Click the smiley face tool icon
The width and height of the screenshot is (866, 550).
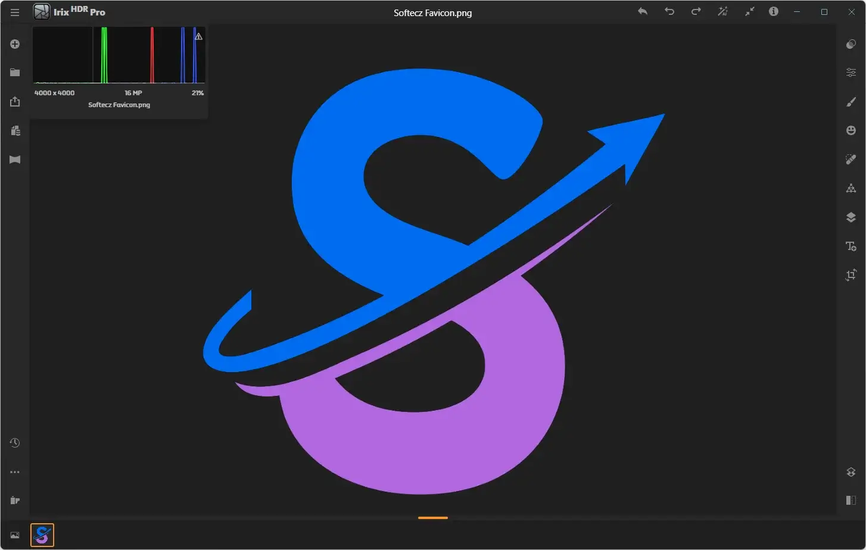point(851,130)
